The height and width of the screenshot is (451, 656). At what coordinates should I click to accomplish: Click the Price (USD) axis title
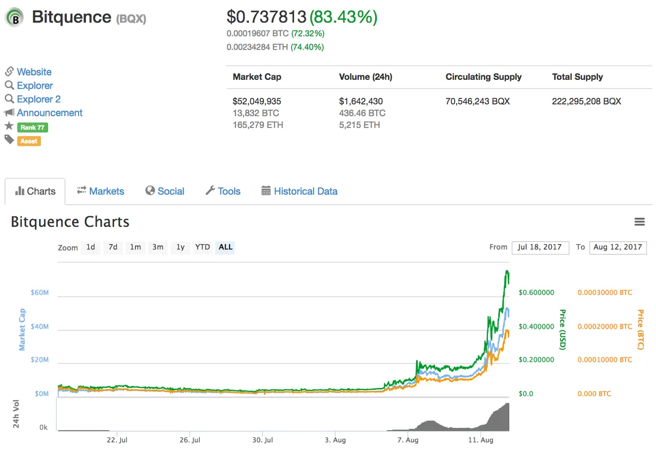point(562,329)
